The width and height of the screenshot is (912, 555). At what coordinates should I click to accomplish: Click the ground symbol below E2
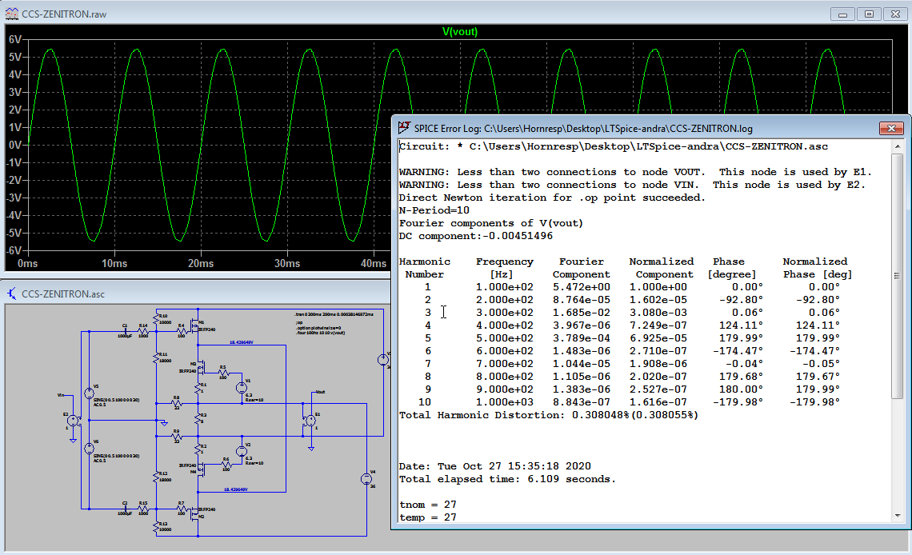click(x=74, y=441)
